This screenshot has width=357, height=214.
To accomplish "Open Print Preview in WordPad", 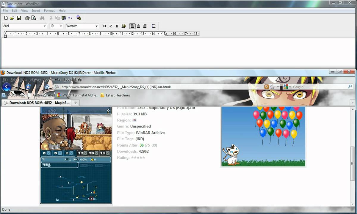I will [34, 18].
